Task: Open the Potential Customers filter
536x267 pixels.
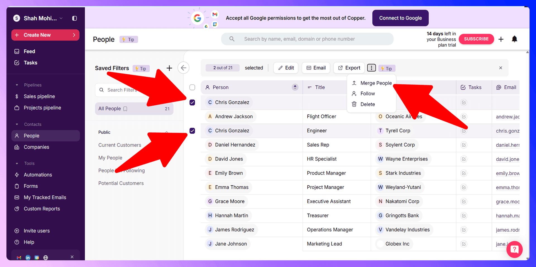Action: click(121, 183)
